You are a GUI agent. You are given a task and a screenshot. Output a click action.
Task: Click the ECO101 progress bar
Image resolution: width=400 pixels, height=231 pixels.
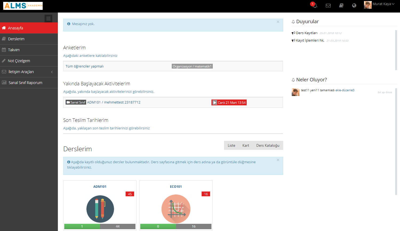click(176, 226)
